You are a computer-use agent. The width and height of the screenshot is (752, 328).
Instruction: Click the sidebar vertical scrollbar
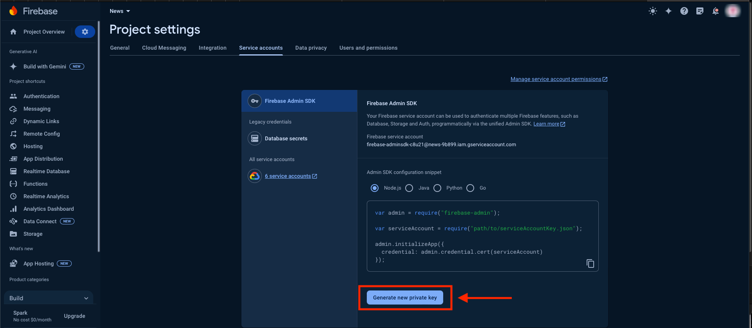pos(99,137)
